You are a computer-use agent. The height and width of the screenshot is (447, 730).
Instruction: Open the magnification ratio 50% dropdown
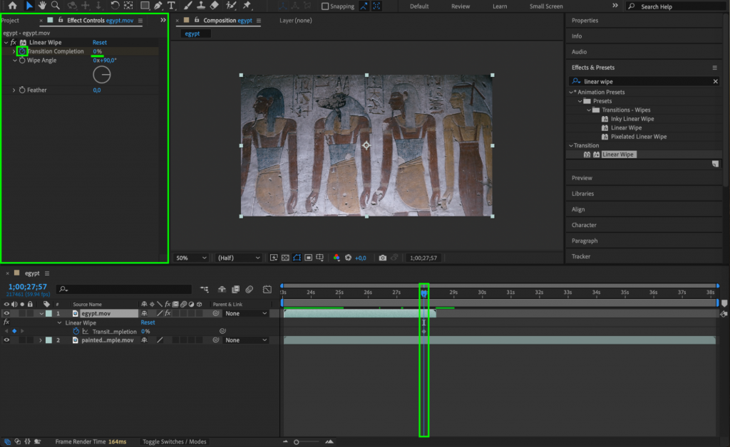pos(190,257)
